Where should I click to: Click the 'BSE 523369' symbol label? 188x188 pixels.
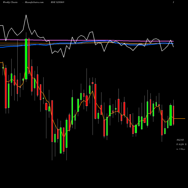coord(58,2)
